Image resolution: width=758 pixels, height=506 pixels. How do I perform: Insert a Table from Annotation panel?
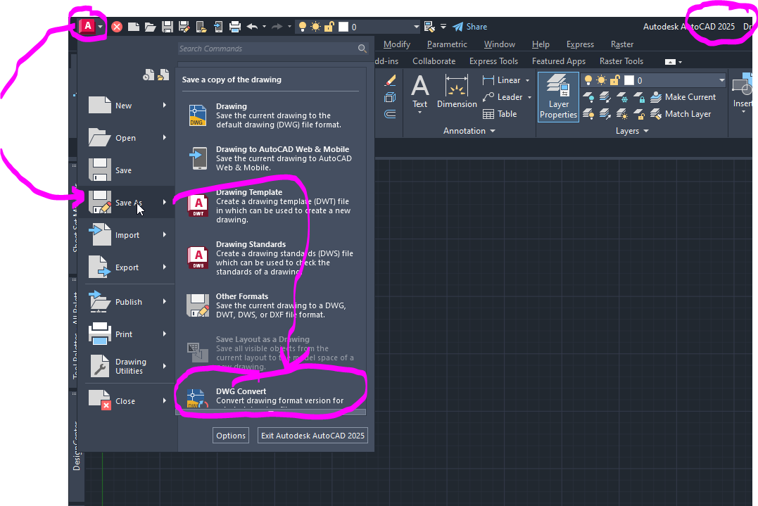(500, 114)
